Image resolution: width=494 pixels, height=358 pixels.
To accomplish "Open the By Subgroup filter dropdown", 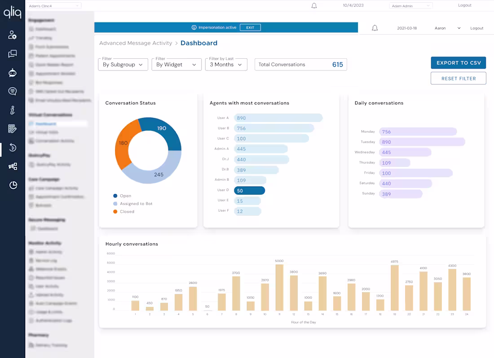I will pos(123,64).
